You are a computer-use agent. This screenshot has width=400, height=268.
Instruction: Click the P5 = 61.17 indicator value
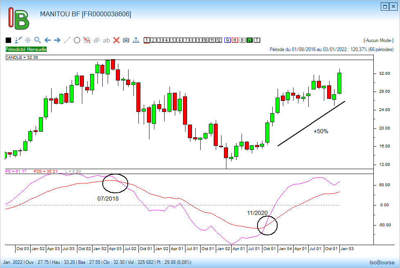(16, 172)
